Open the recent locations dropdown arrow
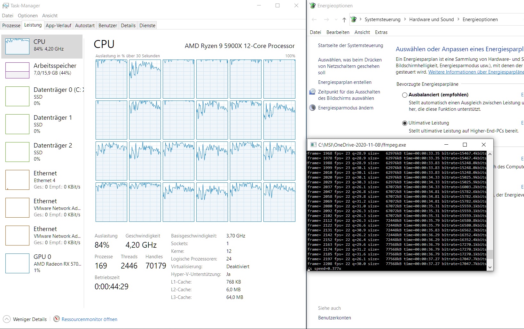 click(336, 20)
